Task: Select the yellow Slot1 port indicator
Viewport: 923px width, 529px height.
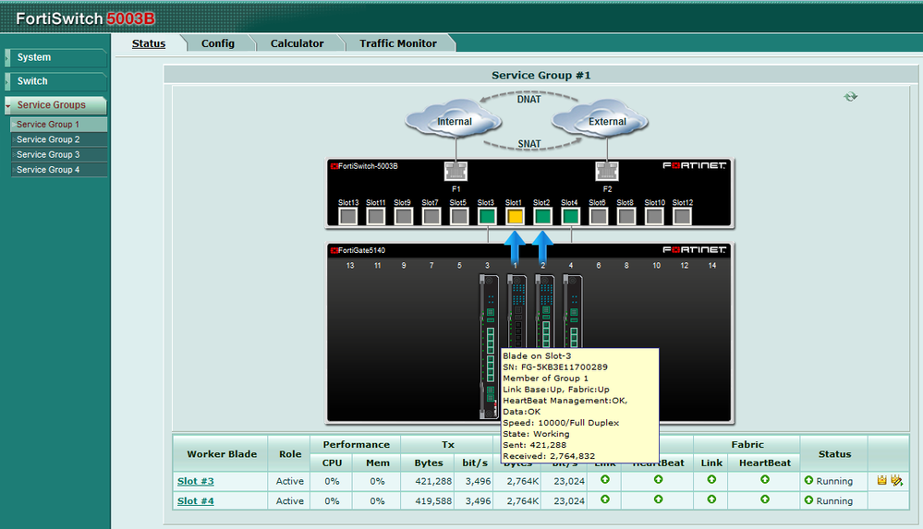Action: click(515, 217)
